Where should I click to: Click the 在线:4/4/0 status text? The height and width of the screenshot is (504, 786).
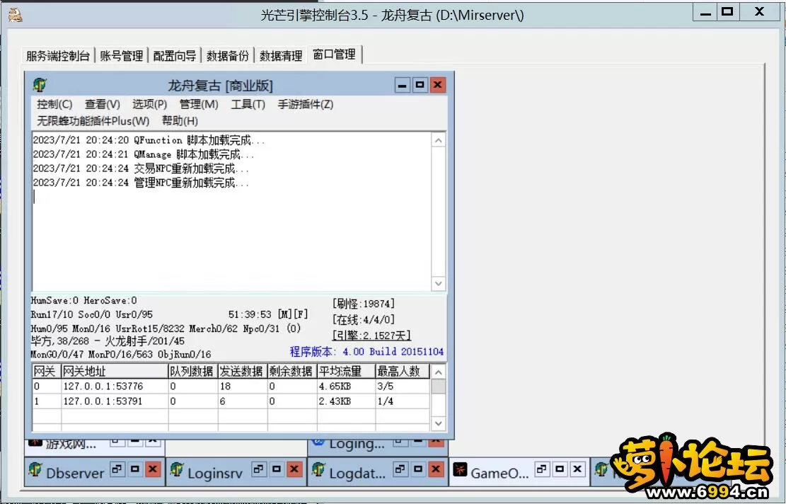click(x=364, y=319)
